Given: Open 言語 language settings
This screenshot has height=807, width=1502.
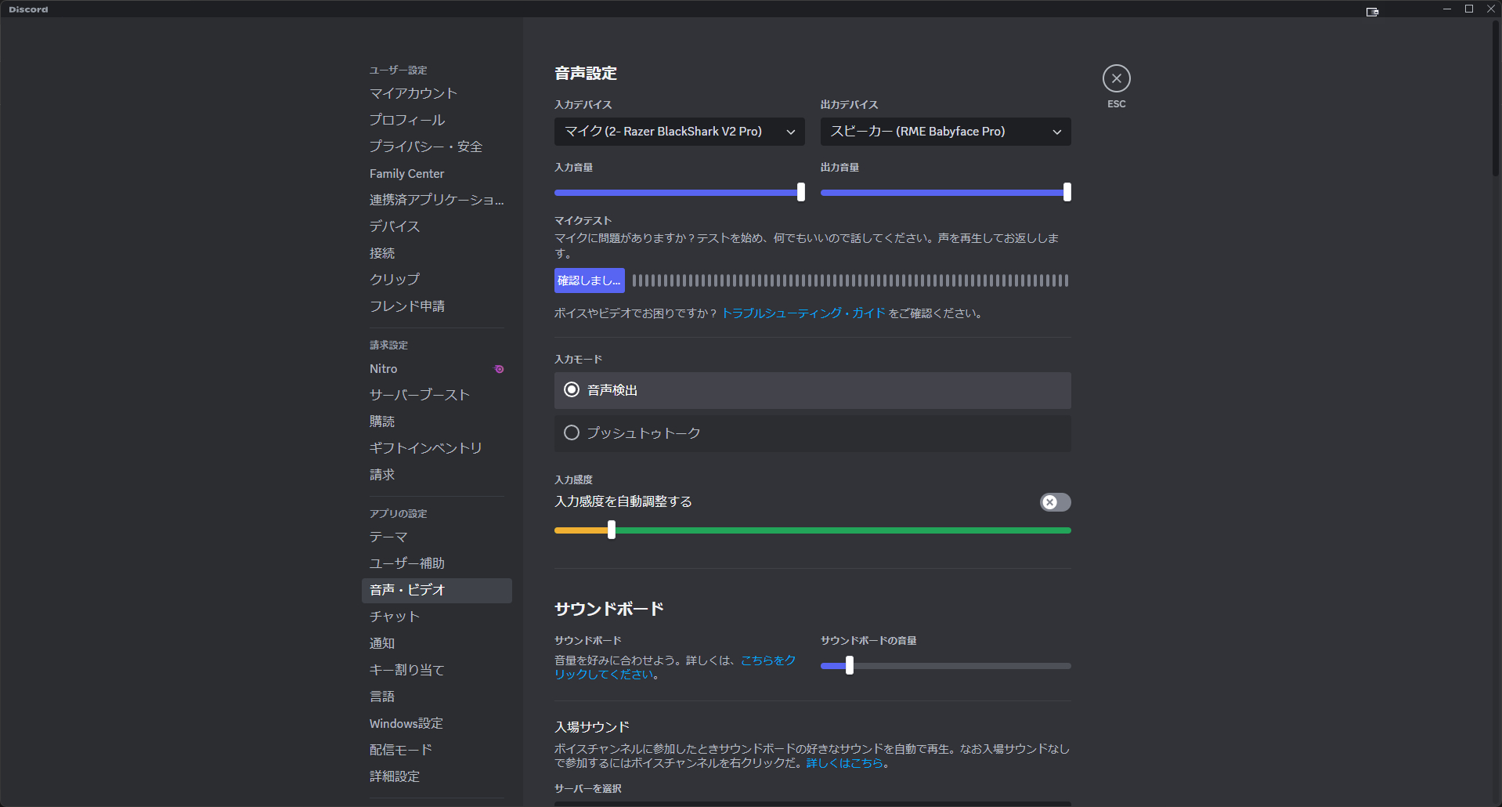Looking at the screenshot, I should click(437, 697).
